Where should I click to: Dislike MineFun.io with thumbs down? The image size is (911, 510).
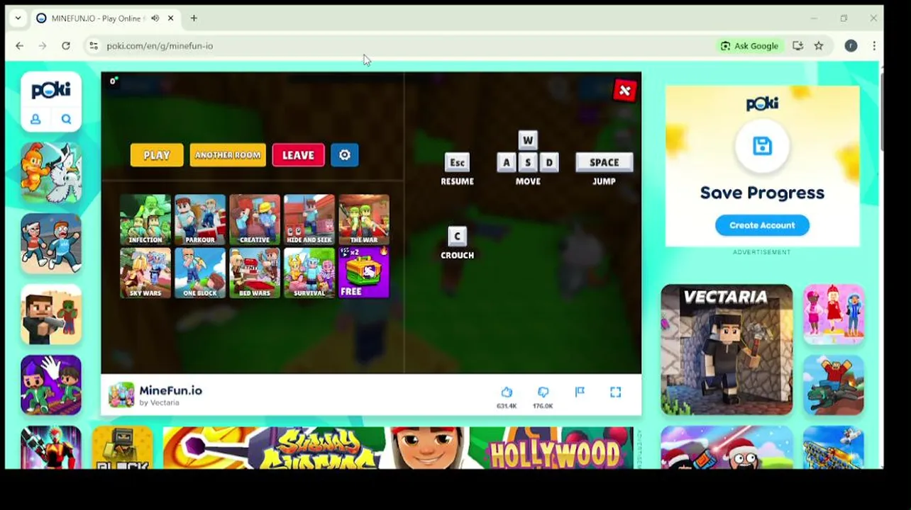coord(543,392)
